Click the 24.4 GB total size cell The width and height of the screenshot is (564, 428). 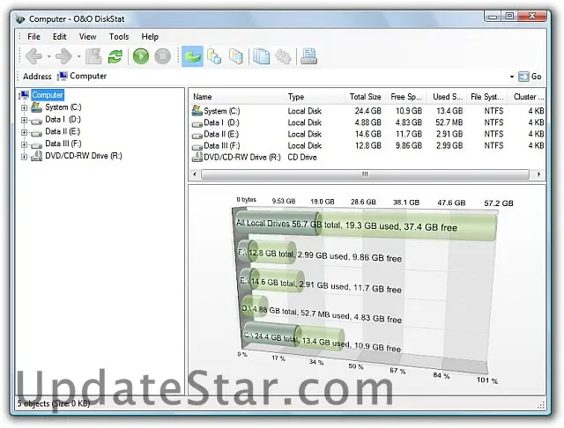367,111
